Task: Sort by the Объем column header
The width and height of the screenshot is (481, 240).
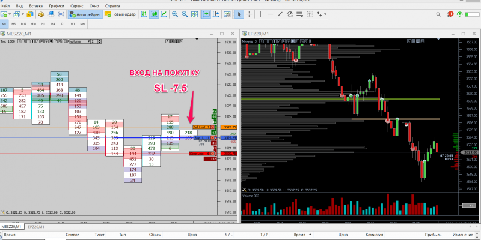Action: (x=155, y=235)
